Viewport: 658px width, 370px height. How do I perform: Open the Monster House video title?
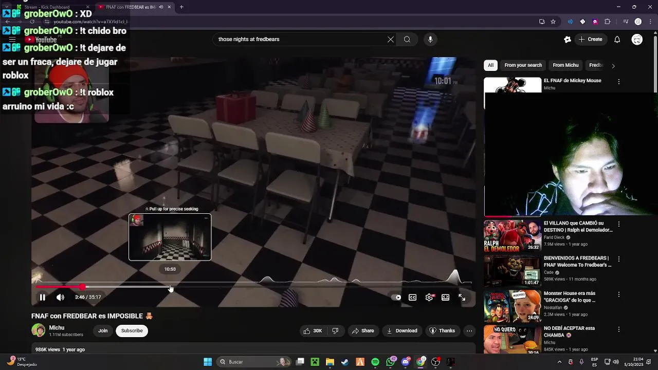[569, 297]
